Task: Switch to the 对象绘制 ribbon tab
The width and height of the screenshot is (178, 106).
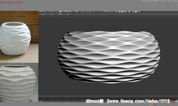Action: 60,14
